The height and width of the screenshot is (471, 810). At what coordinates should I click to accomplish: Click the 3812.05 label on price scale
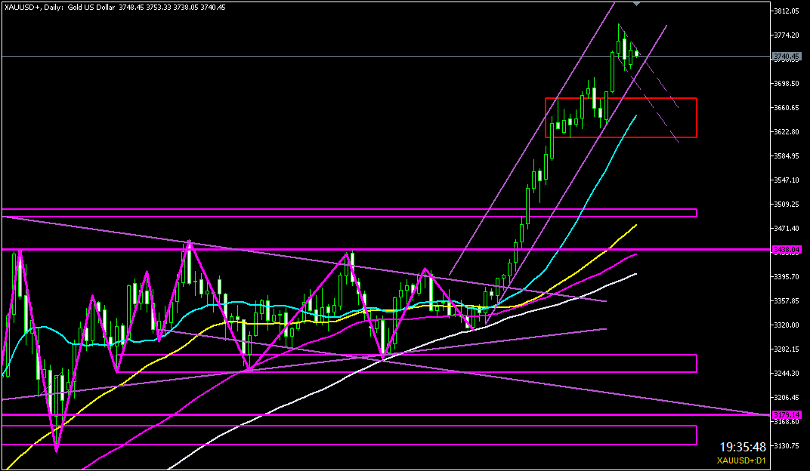787,11
